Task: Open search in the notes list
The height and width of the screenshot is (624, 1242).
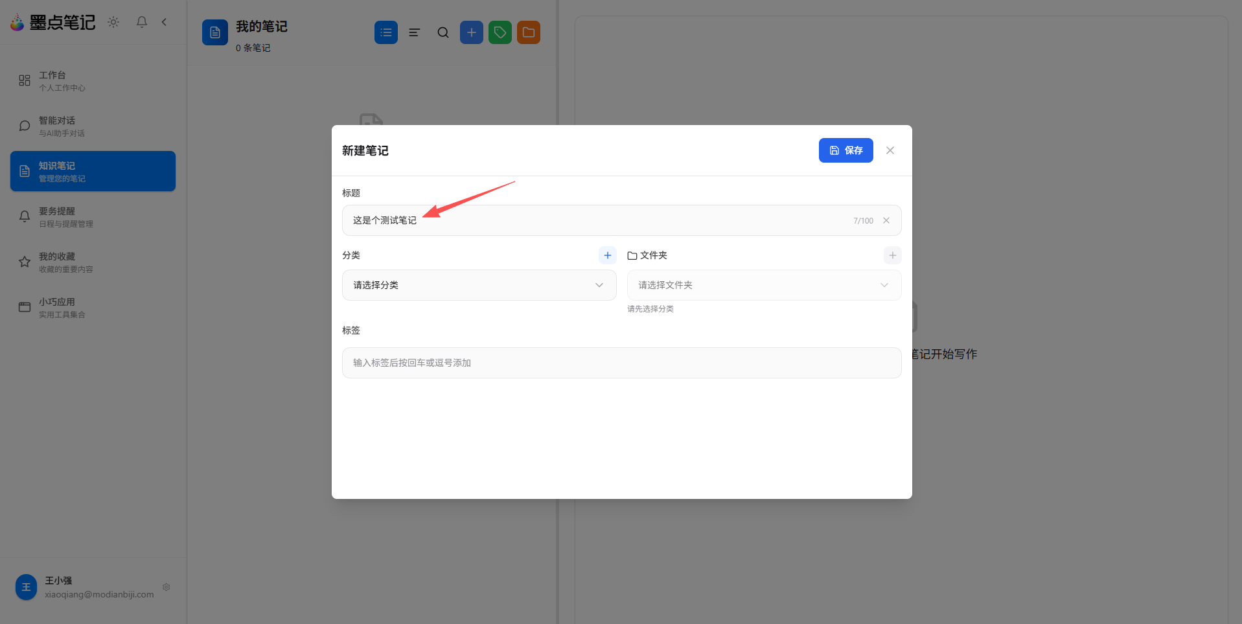Action: click(x=443, y=32)
